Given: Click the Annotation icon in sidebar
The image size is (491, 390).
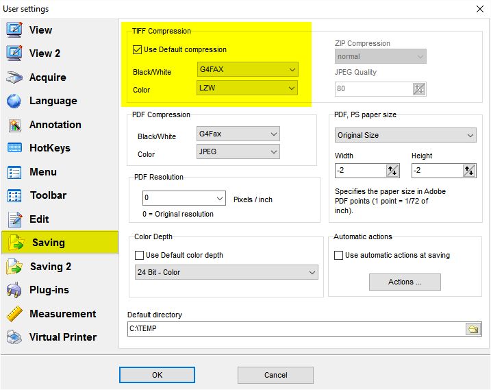Looking at the screenshot, I should coord(14,125).
